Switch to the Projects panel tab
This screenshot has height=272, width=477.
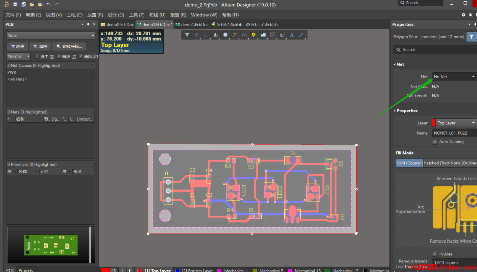26,270
